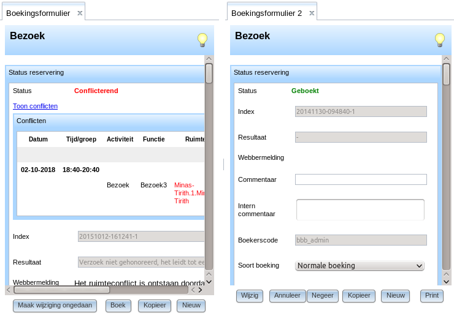Click the splitter handle between forms
Image resolution: width=454 pixels, height=316 pixels.
223,164
